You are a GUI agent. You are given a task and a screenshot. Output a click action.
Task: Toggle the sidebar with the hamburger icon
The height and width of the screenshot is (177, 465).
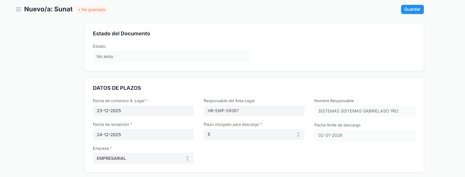pyautogui.click(x=18, y=9)
